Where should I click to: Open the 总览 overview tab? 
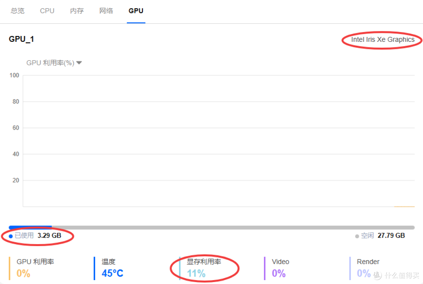(x=18, y=11)
